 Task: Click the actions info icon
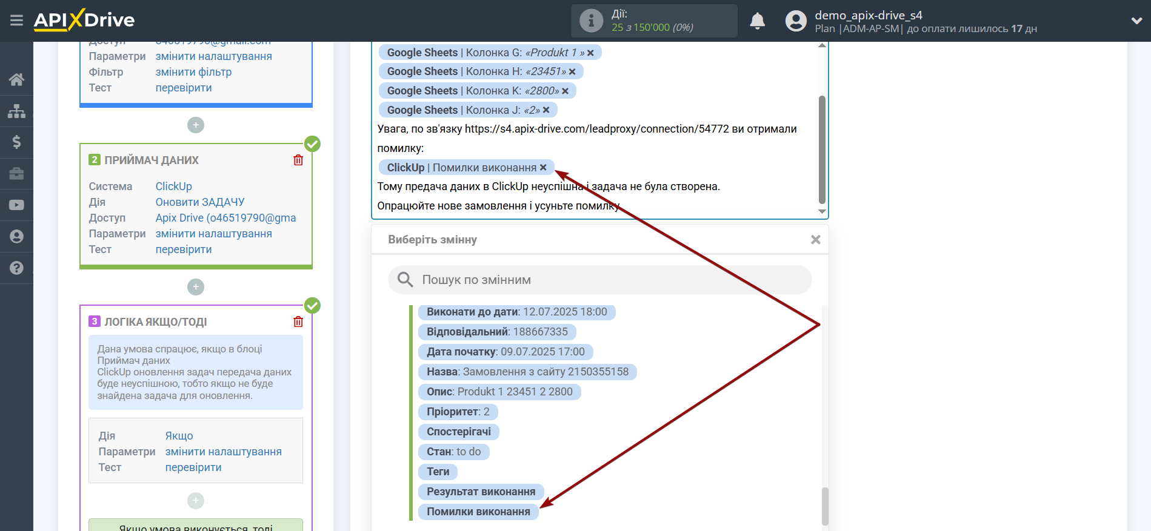pyautogui.click(x=591, y=21)
